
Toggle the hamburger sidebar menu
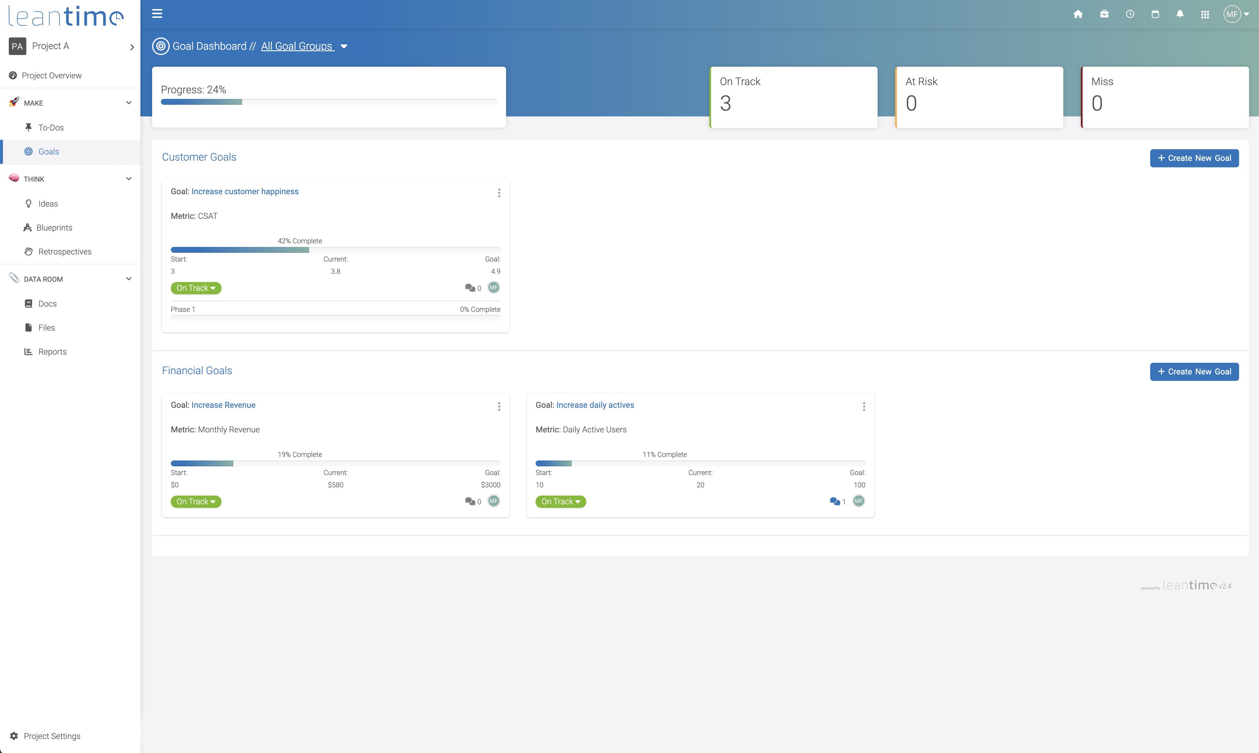157,14
